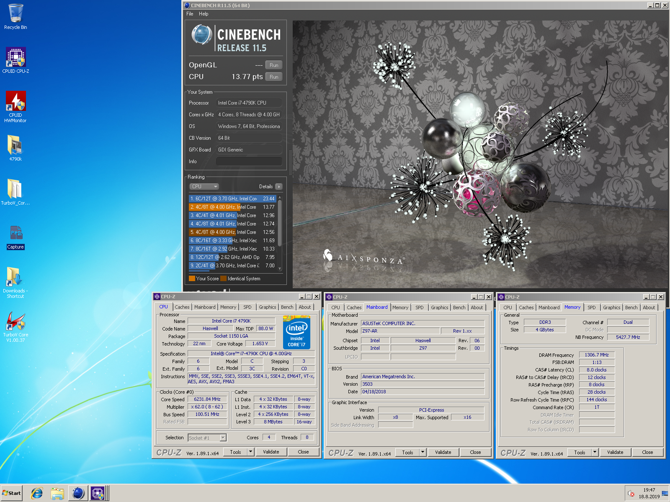The height and width of the screenshot is (502, 670).
Task: Click the DRAM Frequency 1306.7 MHz value
Action: (x=597, y=355)
